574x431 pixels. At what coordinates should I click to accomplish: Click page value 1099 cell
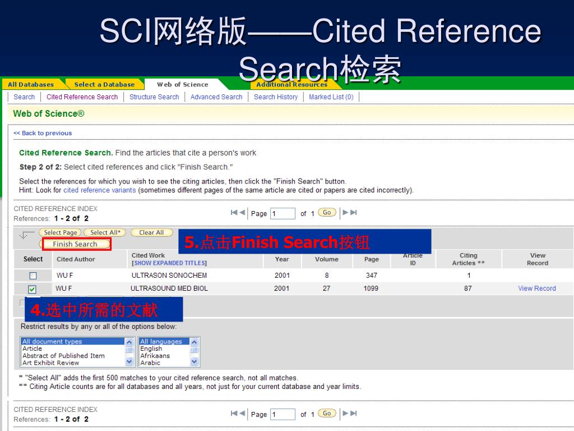click(371, 288)
